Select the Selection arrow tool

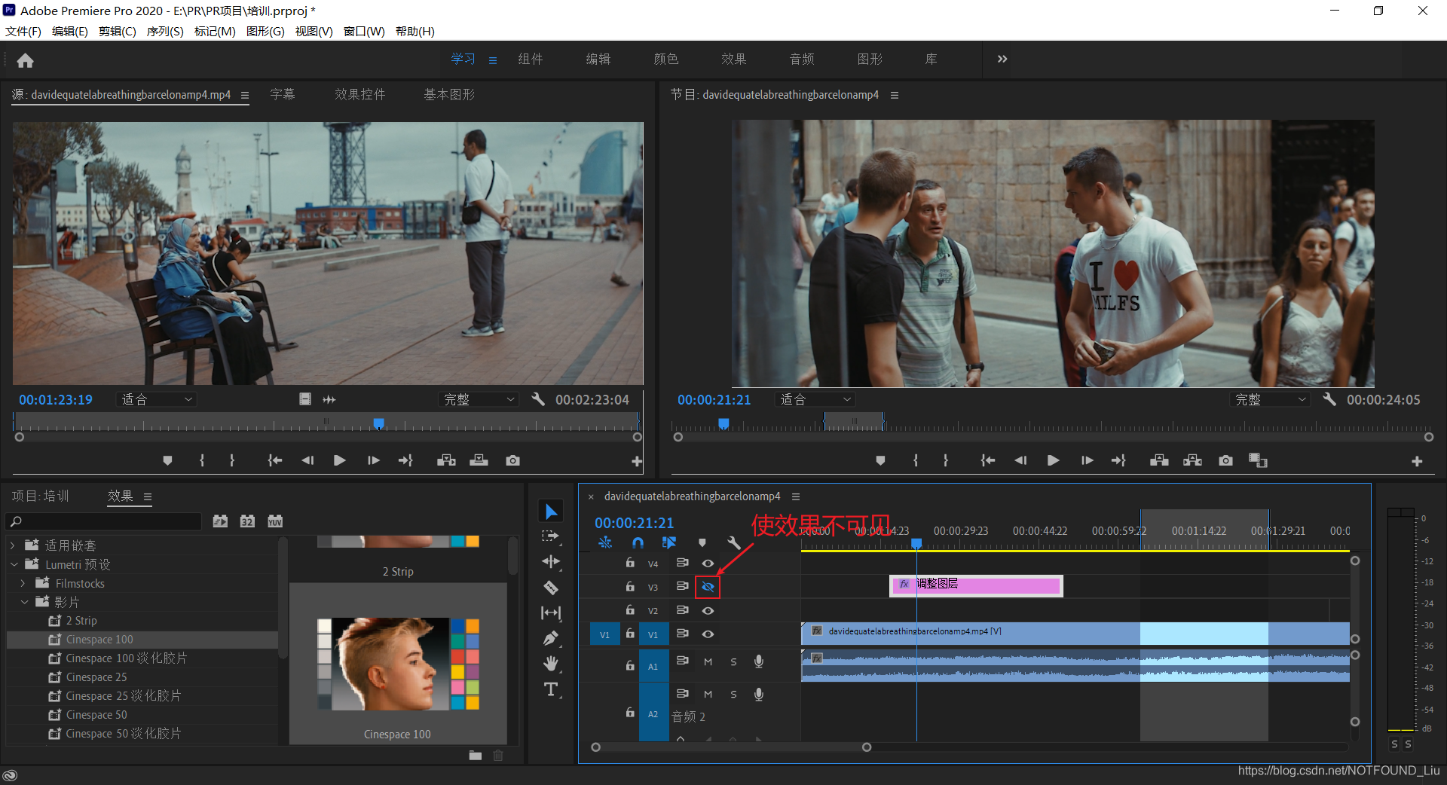(551, 512)
